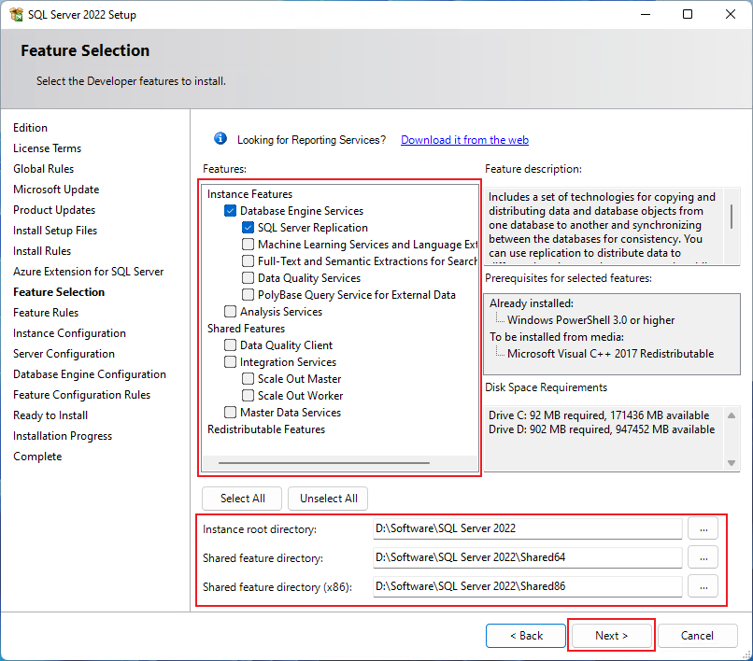Uncheck SQL Server Replication checkbox
The height and width of the screenshot is (661, 753).
(x=248, y=228)
